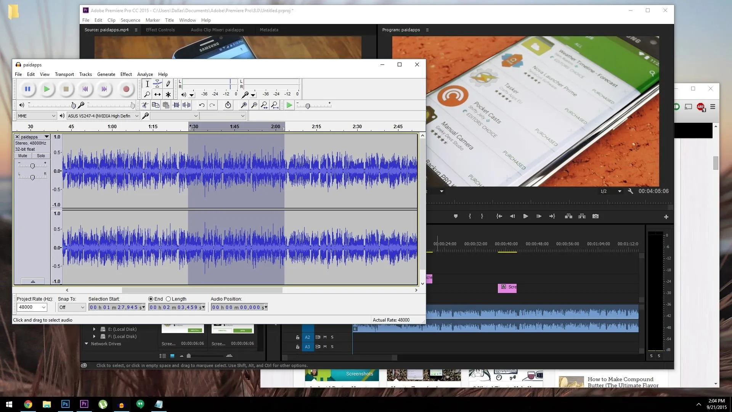
Task: Open the Sync-Lock tracks clock icon
Action: 228,105
